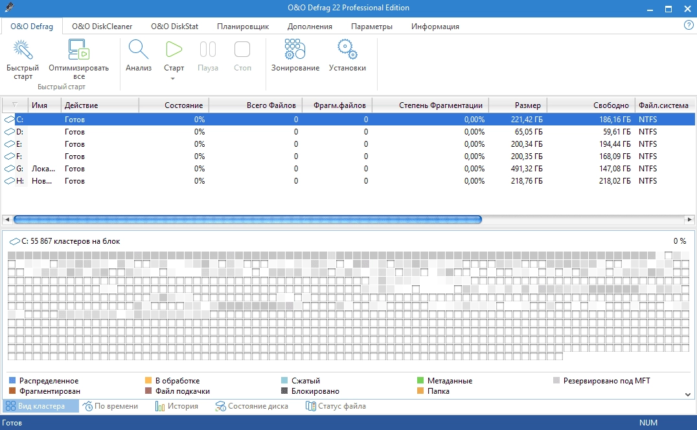This screenshot has height=430, width=697.
Task: Click Резервировано под MFT swatch
Action: (x=556, y=380)
